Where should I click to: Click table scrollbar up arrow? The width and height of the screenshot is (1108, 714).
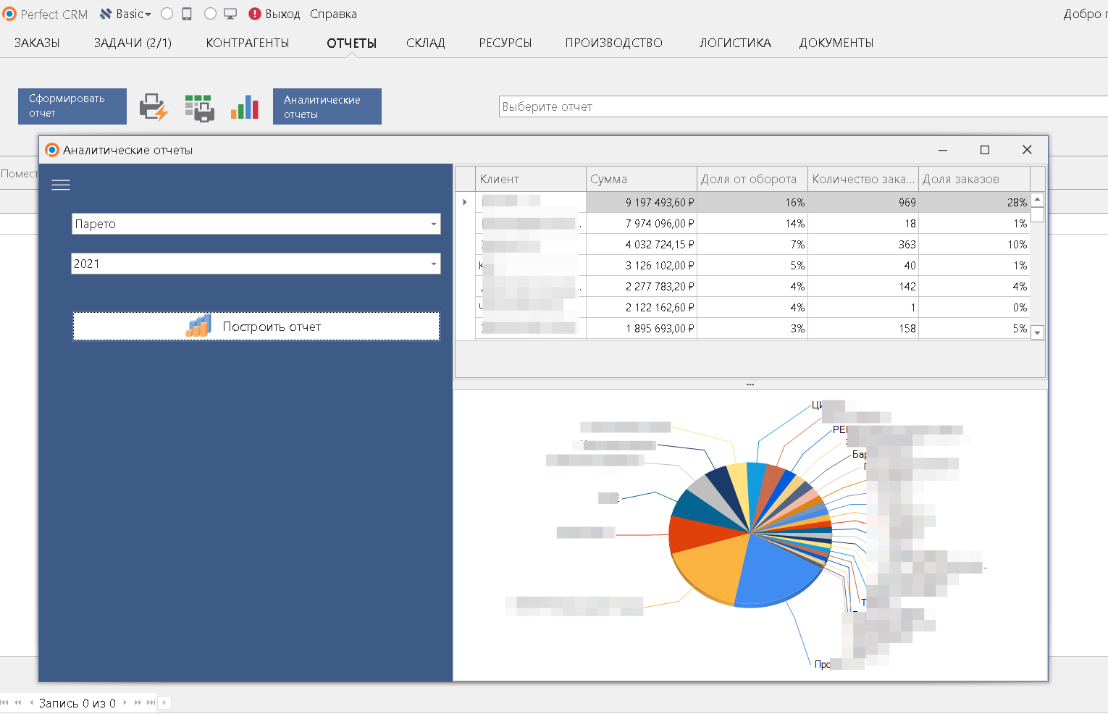click(1037, 199)
